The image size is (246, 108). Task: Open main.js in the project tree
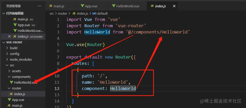click(x=23, y=105)
